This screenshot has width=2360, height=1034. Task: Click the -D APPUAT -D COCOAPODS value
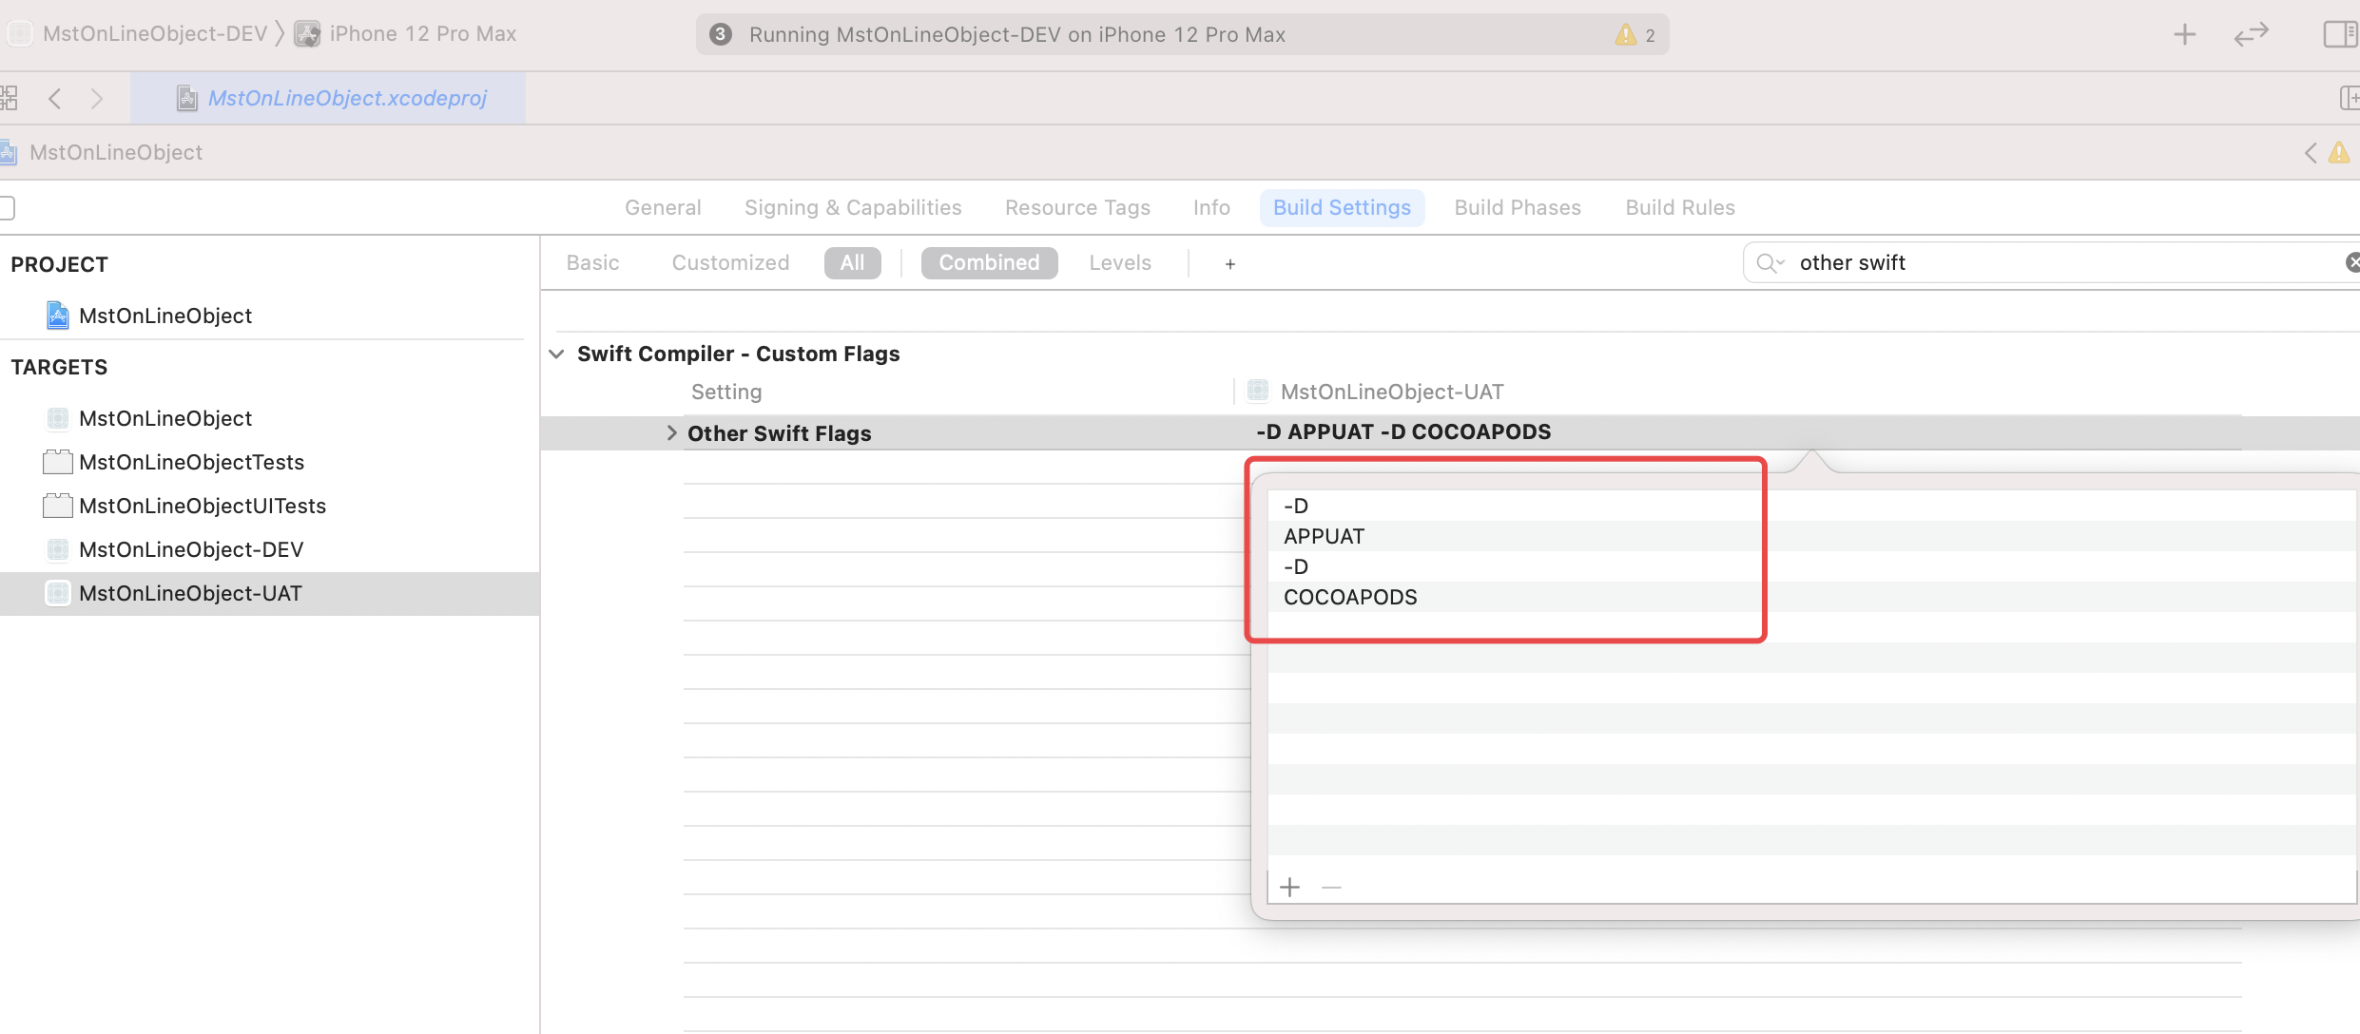tap(1403, 432)
